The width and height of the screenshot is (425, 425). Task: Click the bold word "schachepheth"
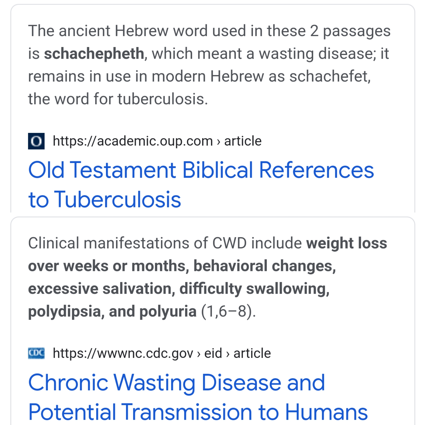(x=94, y=54)
